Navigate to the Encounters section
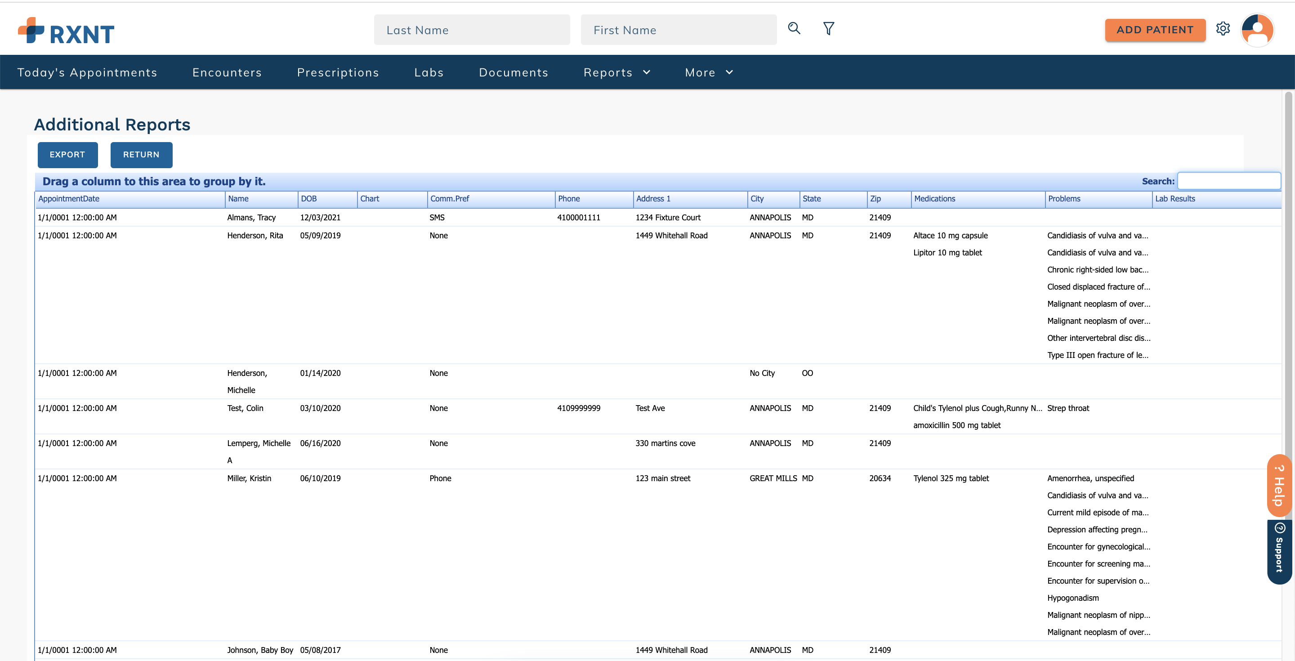 [x=227, y=72]
